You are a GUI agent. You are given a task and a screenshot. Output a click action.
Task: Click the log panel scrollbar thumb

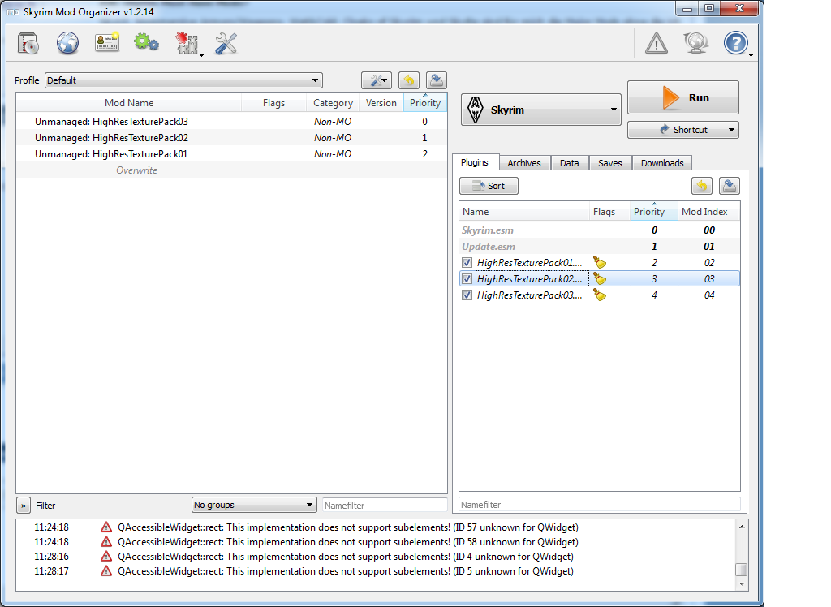[x=742, y=570]
